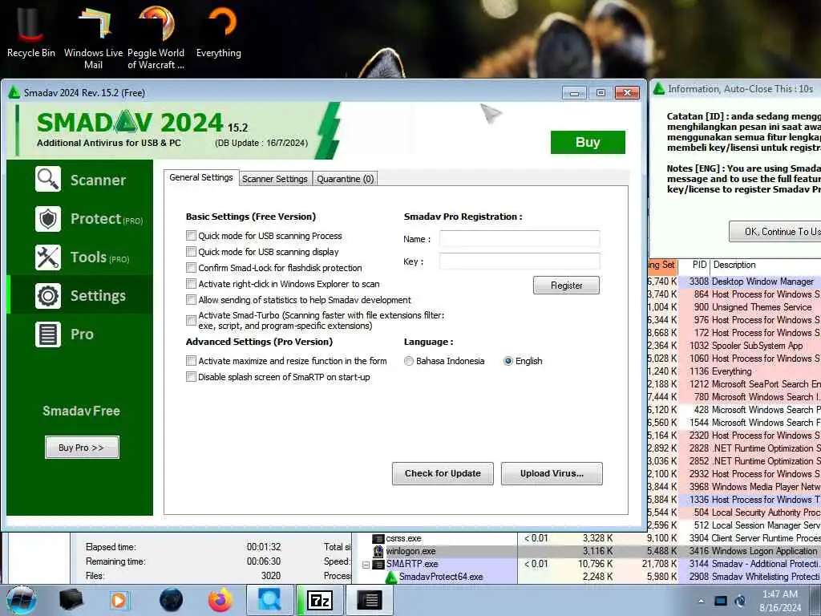This screenshot has height=616, width=821.
Task: Click the Register button
Action: (566, 285)
